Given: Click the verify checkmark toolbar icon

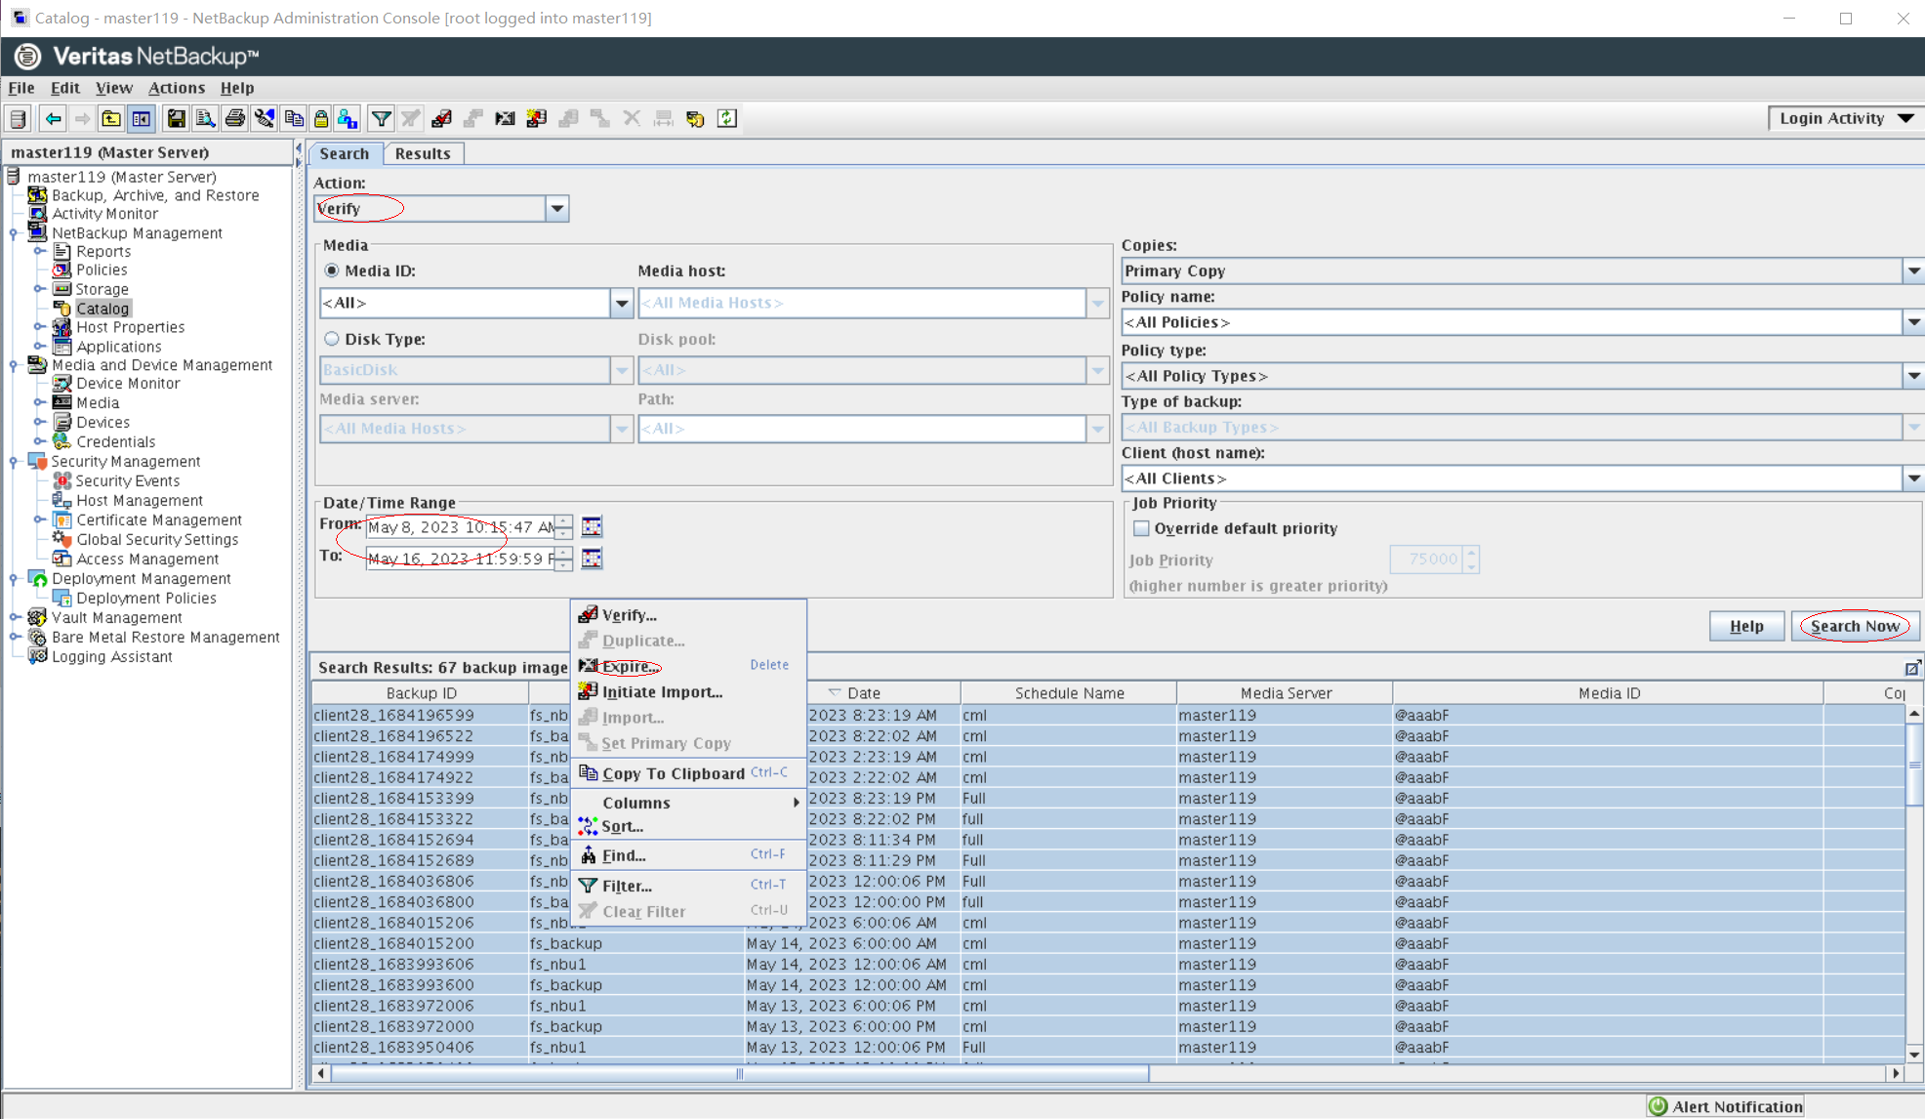Looking at the screenshot, I should pos(441,118).
